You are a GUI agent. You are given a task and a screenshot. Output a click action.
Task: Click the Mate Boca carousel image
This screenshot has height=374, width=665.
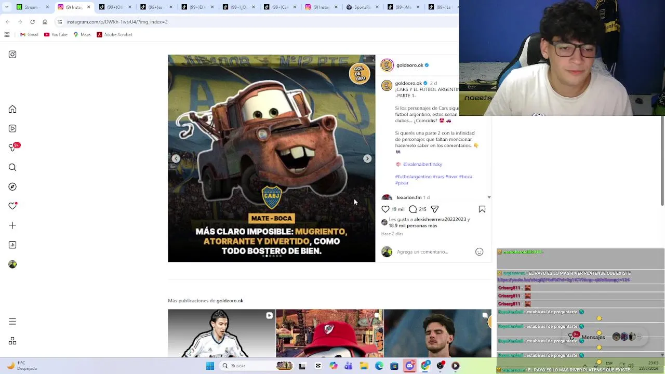(x=271, y=158)
